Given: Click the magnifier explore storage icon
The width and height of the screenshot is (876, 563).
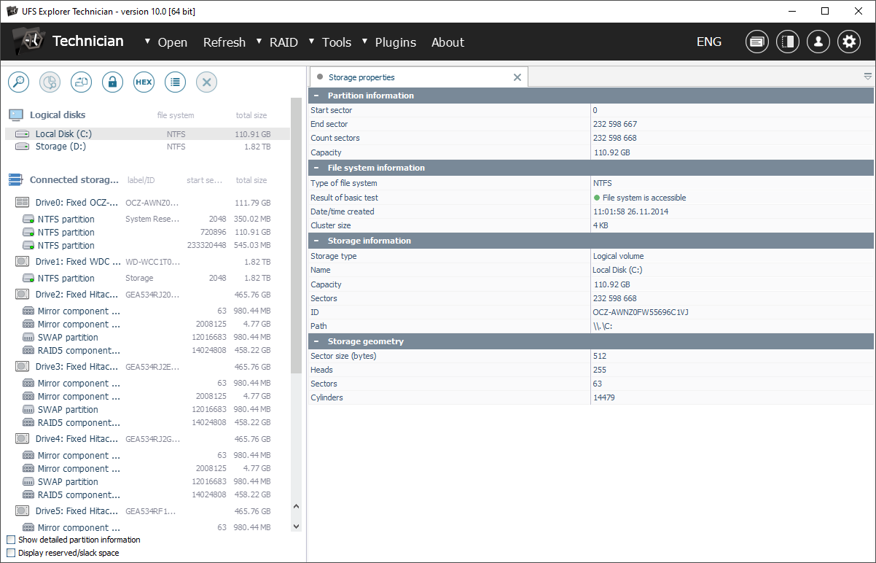Looking at the screenshot, I should pos(18,82).
